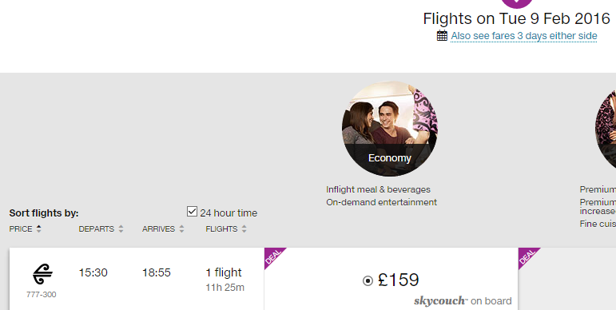Click the Air New Zealand koru logo
This screenshot has height=310, width=616.
coord(42,274)
